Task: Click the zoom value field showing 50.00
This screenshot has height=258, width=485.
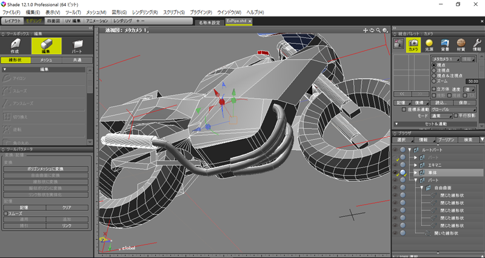Action: click(x=472, y=81)
